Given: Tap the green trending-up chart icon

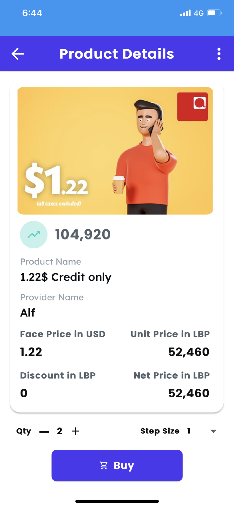Looking at the screenshot, I should tap(34, 234).
